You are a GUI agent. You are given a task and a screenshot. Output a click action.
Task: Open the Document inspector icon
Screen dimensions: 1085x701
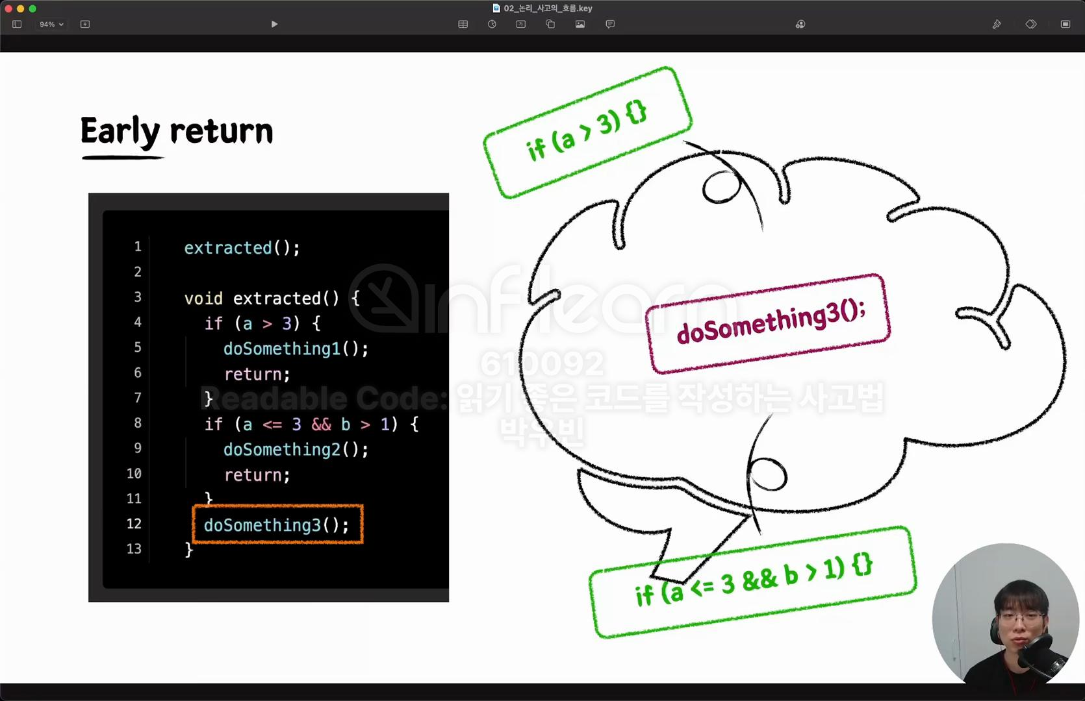(x=1066, y=24)
